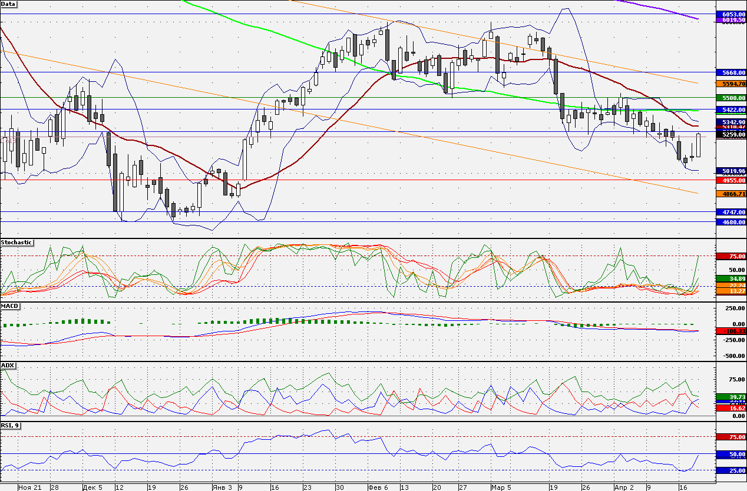Image resolution: width=747 pixels, height=491 pixels.
Task: Select the red 4955.00 price tag
Action: pyautogui.click(x=731, y=181)
